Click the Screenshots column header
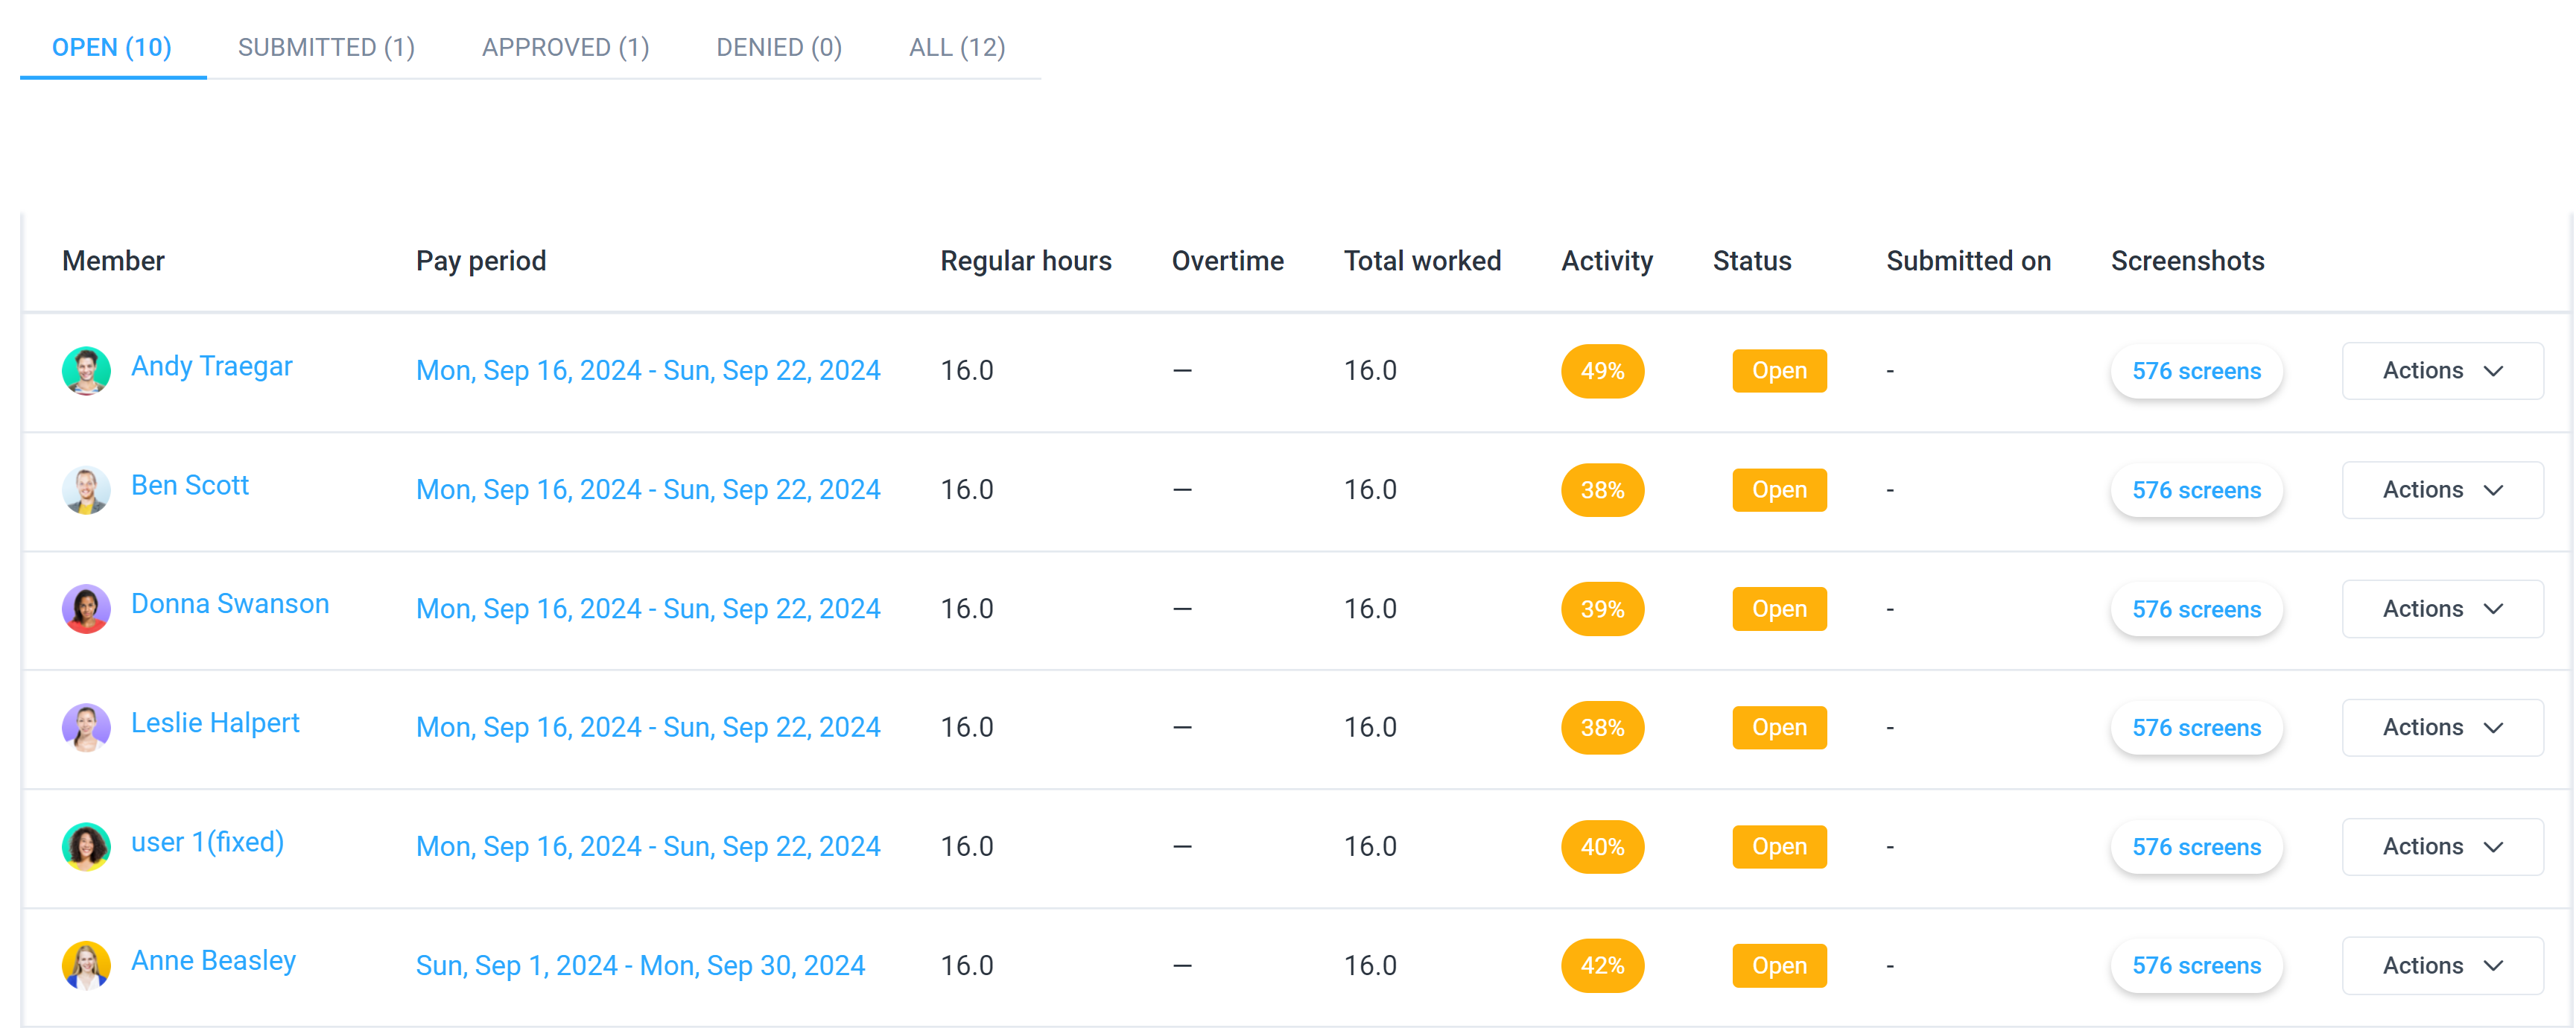2576x1028 pixels. pyautogui.click(x=2187, y=261)
